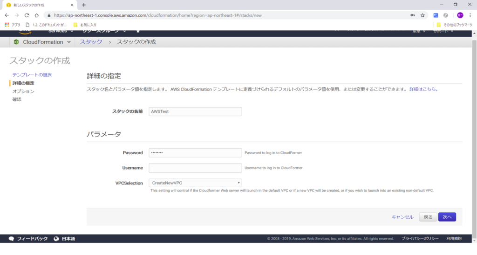Click the pin star icon in AWS navbar
Viewport: 477px width, 255px height.
click(x=138, y=31)
